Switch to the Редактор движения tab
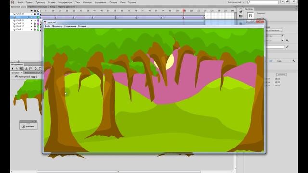 pyautogui.click(x=66, y=7)
